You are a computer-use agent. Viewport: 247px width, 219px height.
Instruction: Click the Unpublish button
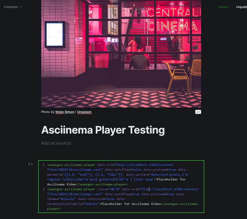tap(241, 7)
